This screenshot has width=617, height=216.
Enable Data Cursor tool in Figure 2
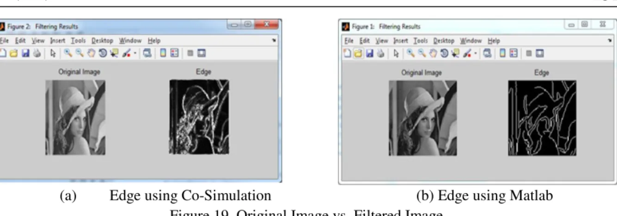[x=114, y=53]
